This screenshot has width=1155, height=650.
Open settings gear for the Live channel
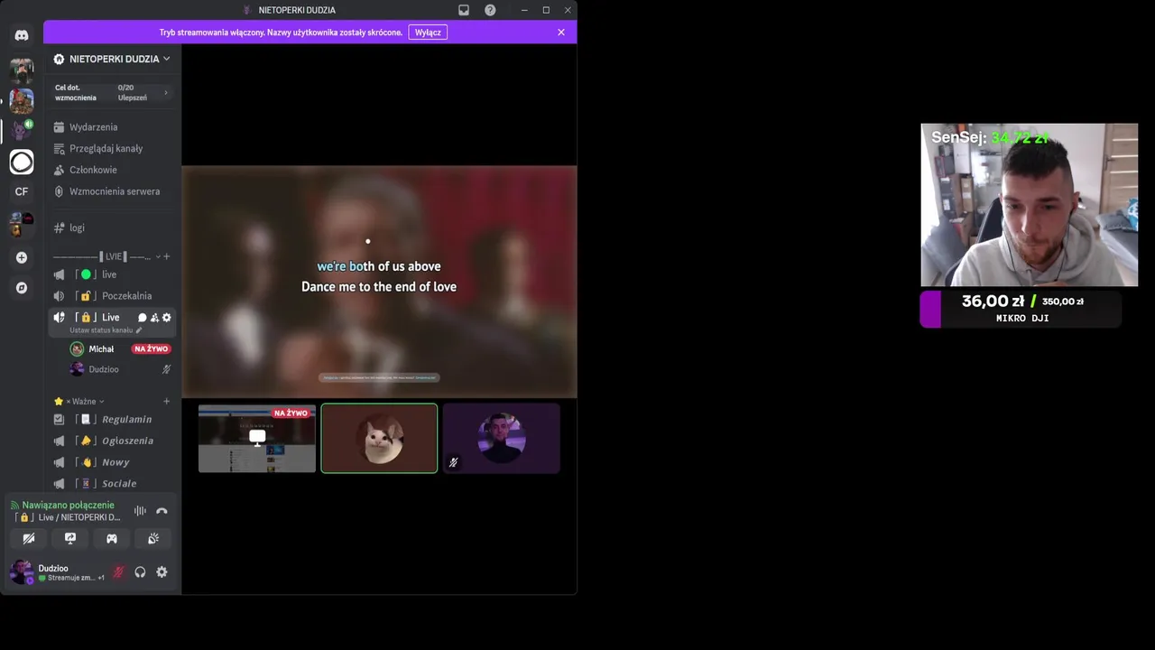tap(167, 318)
